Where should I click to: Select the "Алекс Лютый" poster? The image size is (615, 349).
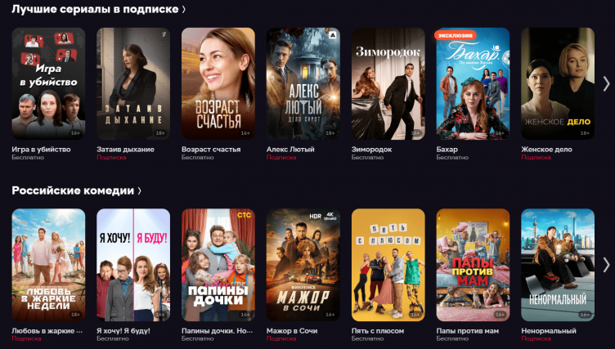[303, 83]
